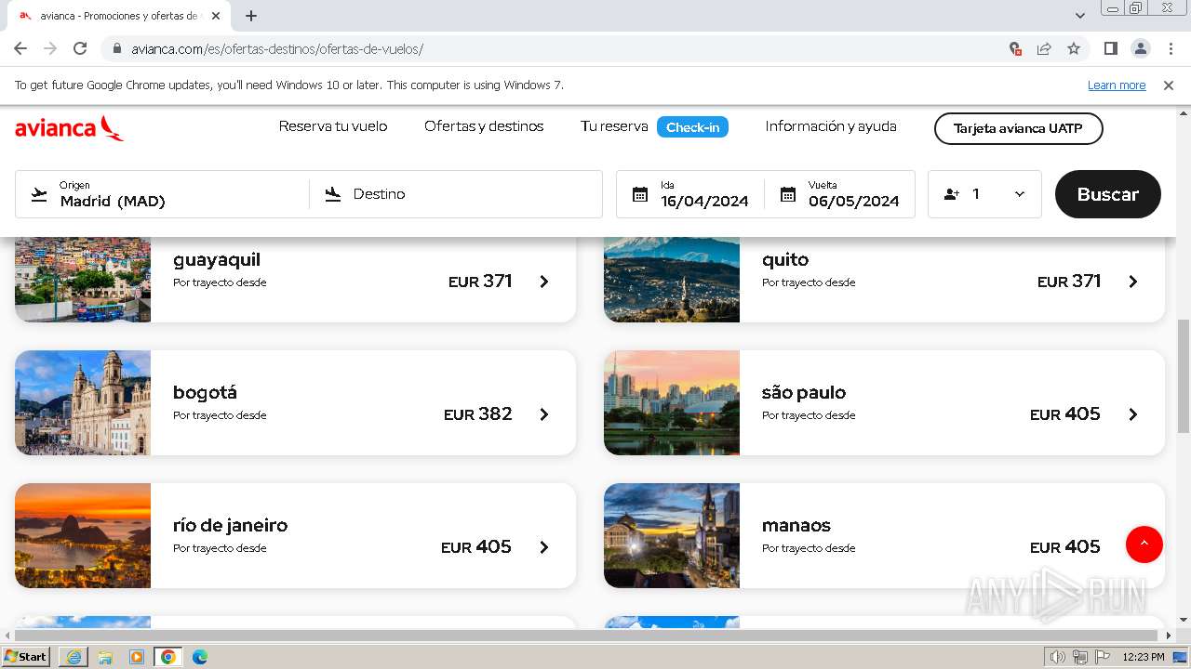Reload the page with the refresh icon
The image size is (1191, 669).
[x=80, y=48]
